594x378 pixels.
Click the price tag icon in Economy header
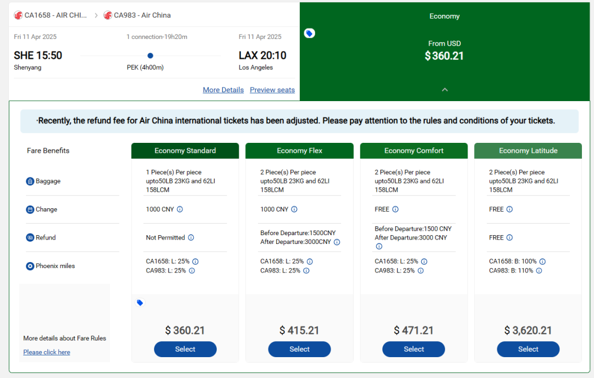tap(310, 34)
